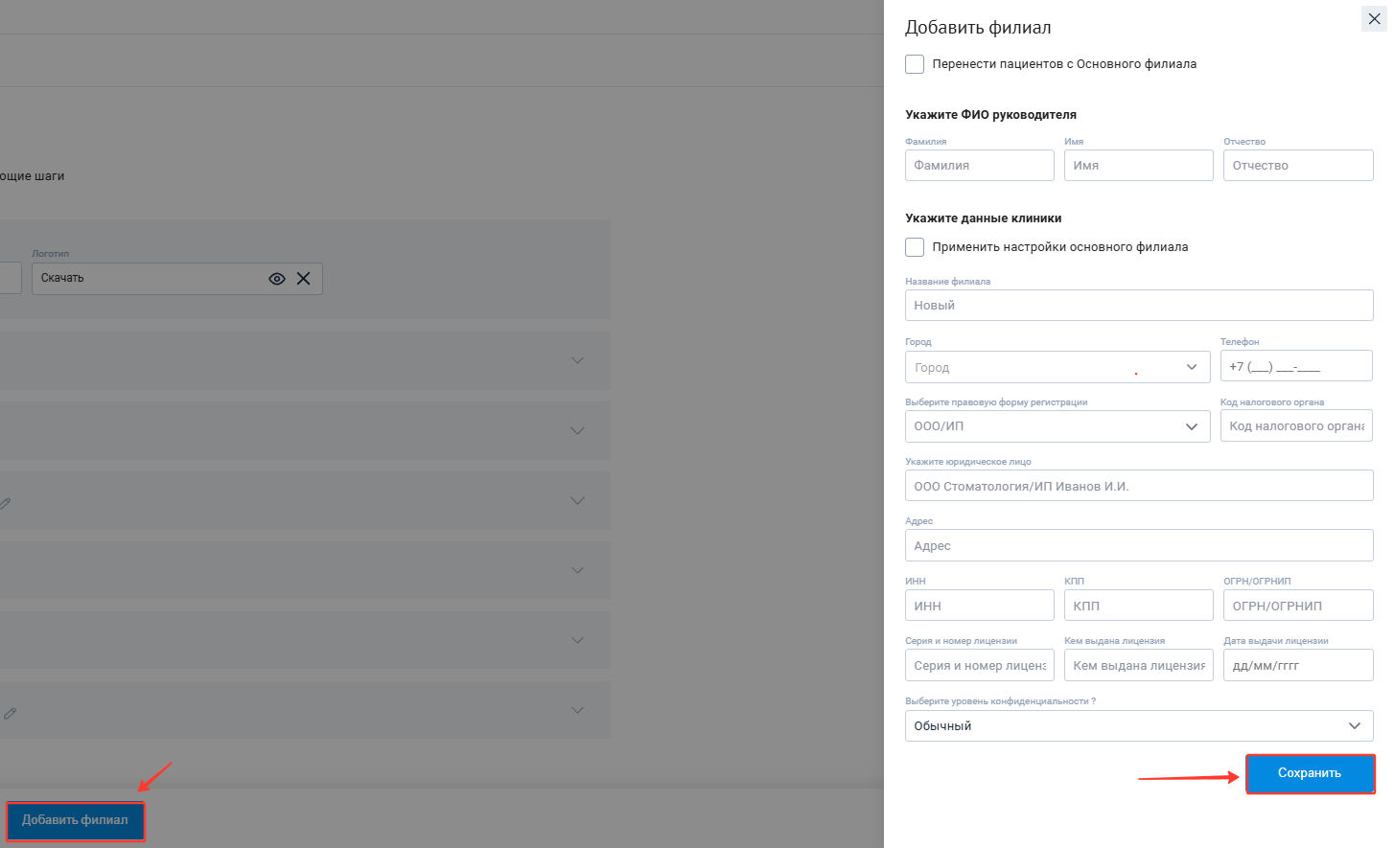Clear the logo with the X icon

click(x=304, y=279)
